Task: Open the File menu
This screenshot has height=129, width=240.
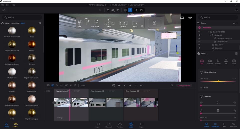Action: [x=2, y=5]
